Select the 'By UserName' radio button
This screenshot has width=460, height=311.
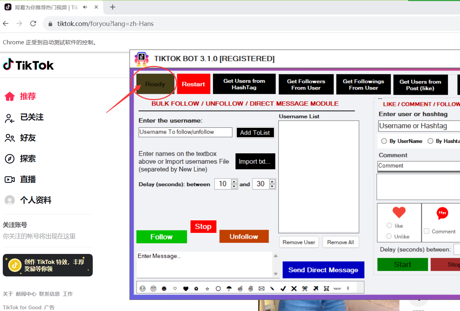click(384, 141)
